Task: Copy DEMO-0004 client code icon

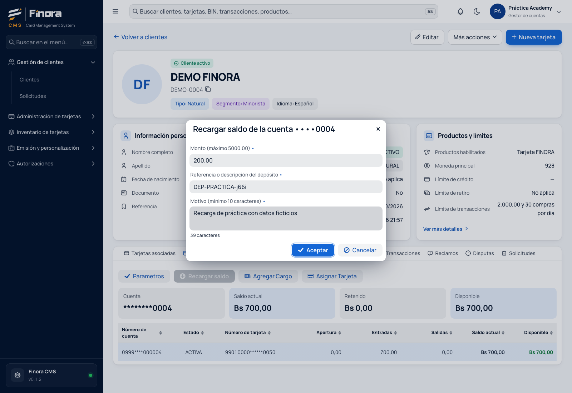Action: [x=208, y=89]
